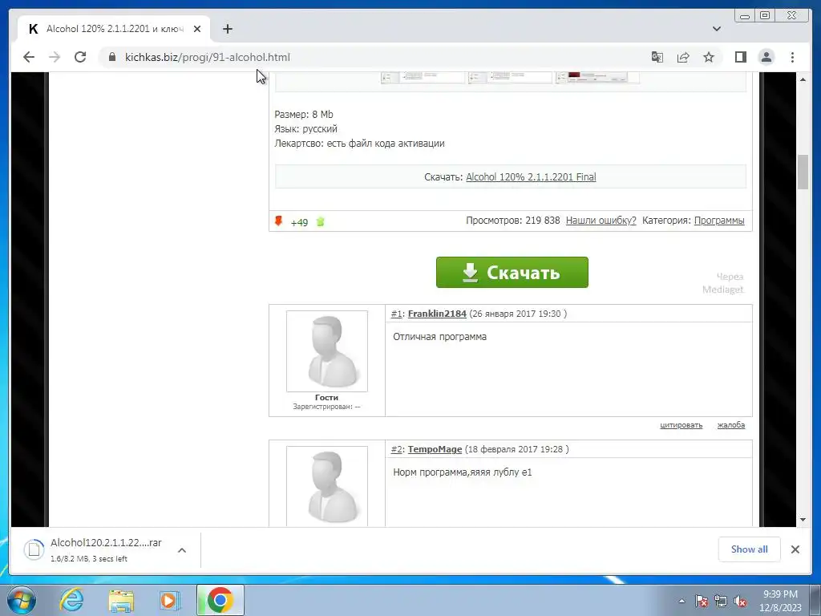The width and height of the screenshot is (821, 616).
Task: Click the scrollbar up arrow
Action: (x=803, y=79)
